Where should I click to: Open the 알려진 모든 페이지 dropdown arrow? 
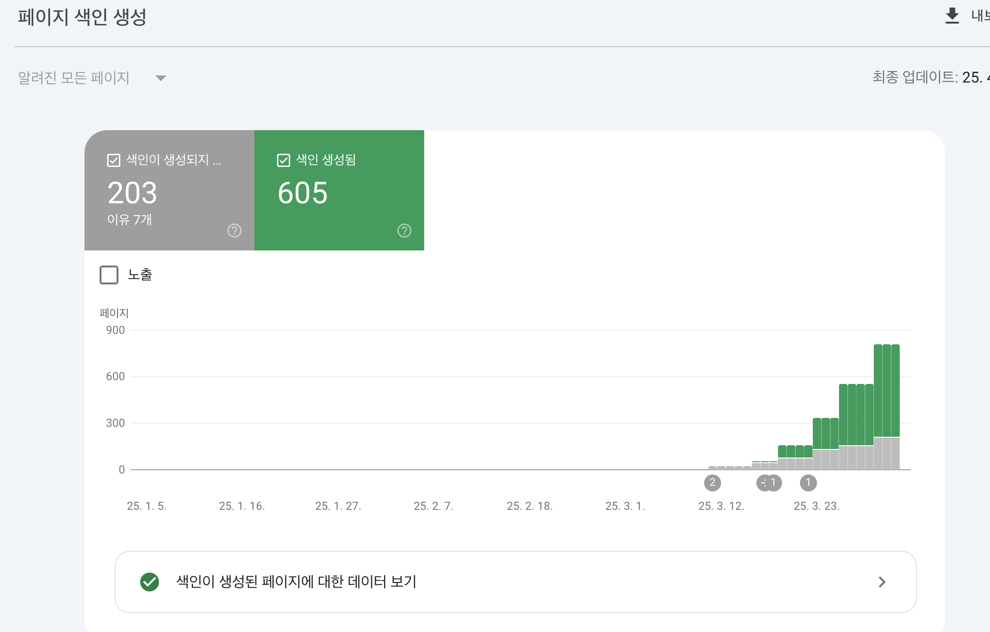pyautogui.click(x=161, y=78)
